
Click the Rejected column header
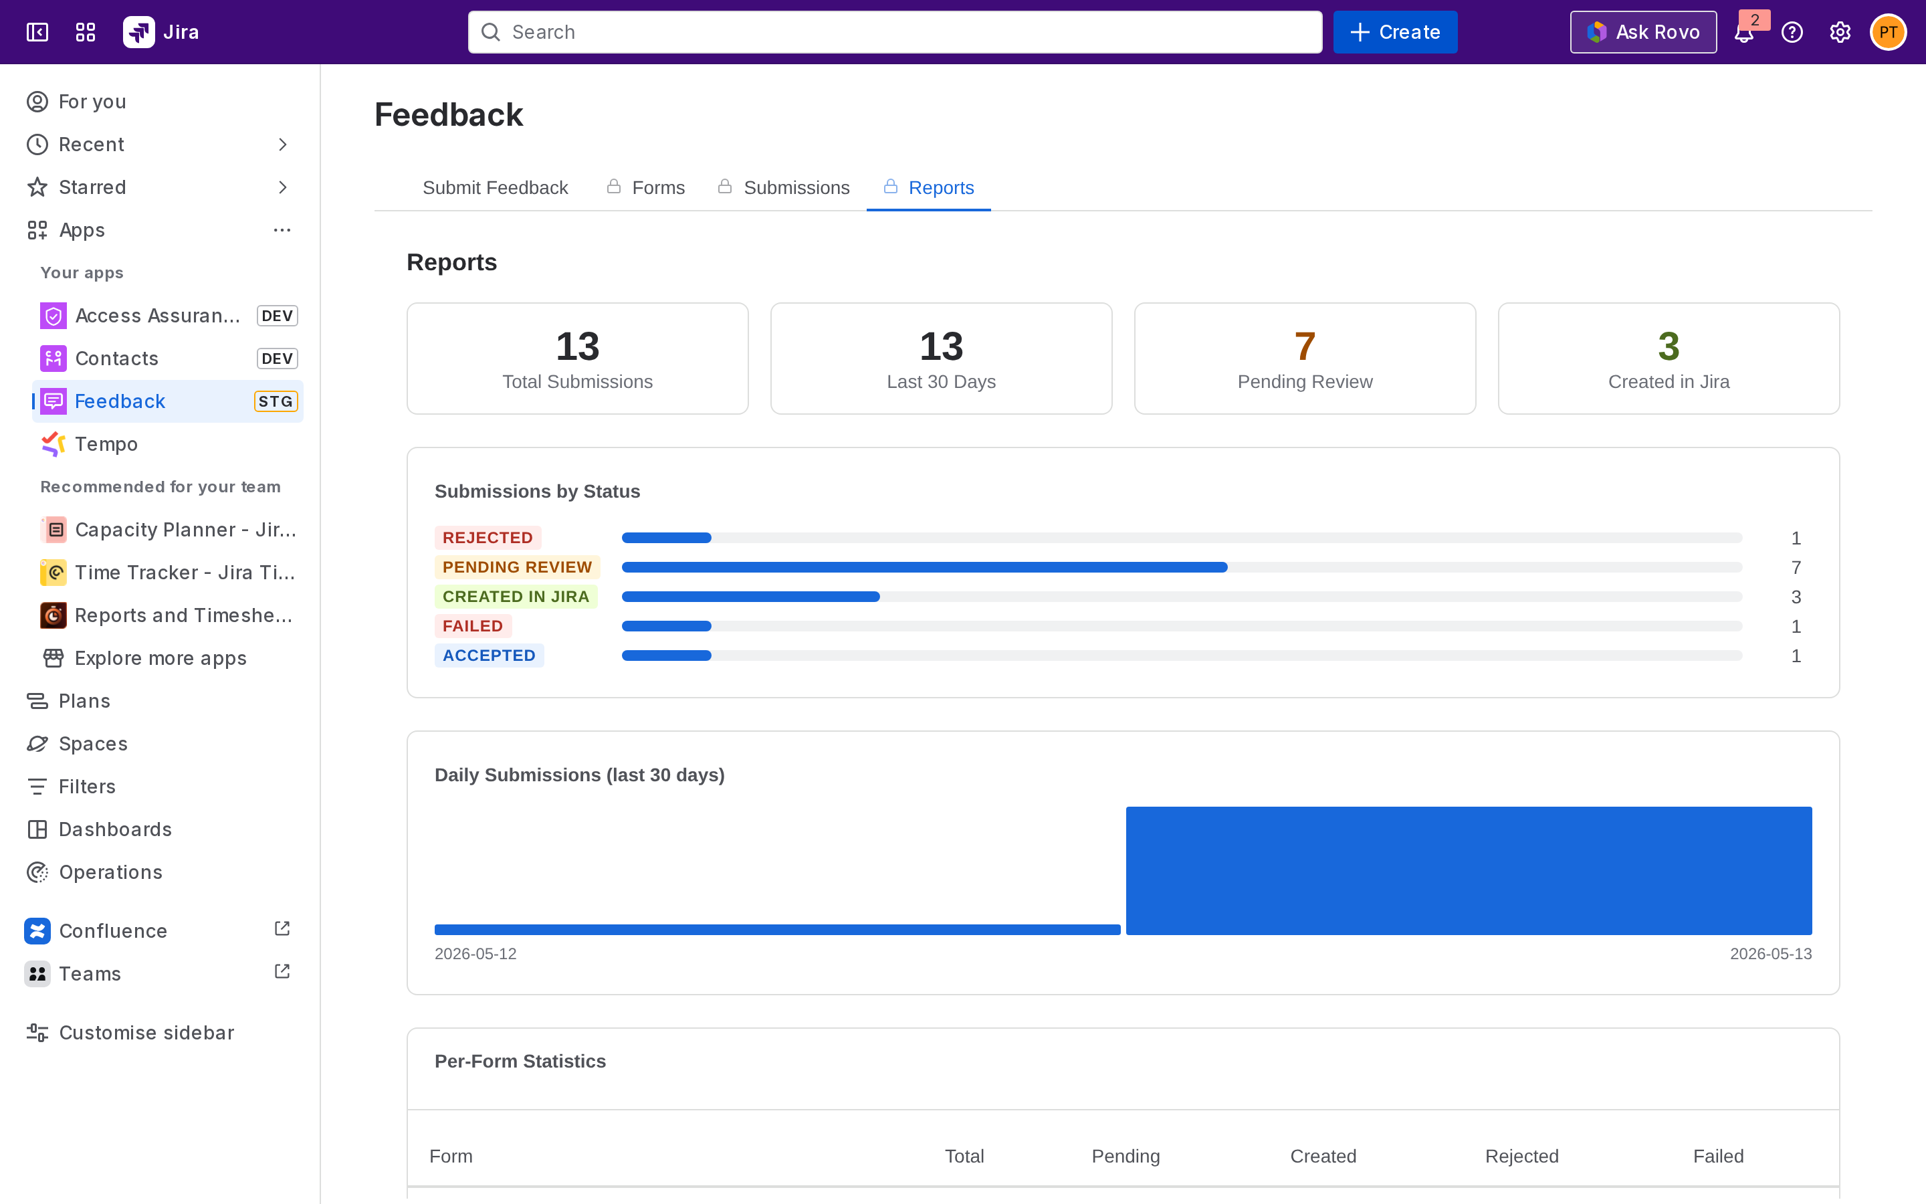tap(1521, 1157)
